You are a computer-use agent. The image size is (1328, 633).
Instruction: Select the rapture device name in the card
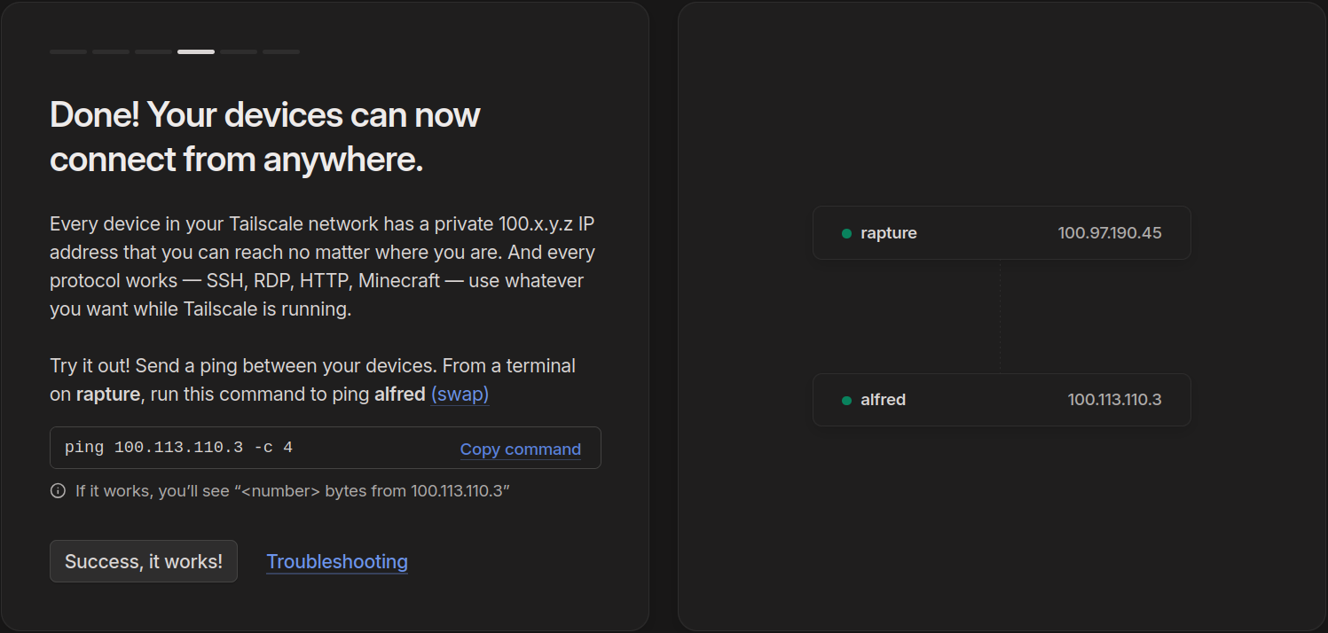pyautogui.click(x=888, y=233)
